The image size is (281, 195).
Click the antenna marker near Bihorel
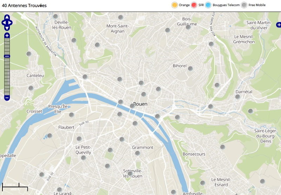[x=190, y=69]
